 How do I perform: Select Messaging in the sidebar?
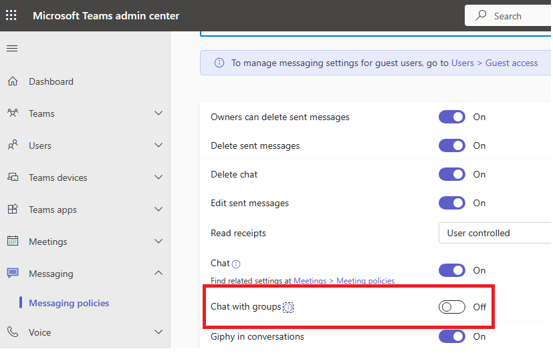pos(51,274)
